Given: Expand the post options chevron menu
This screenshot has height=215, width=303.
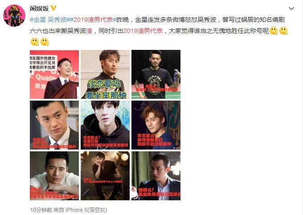Looking at the screenshot, I should pyautogui.click(x=291, y=8).
